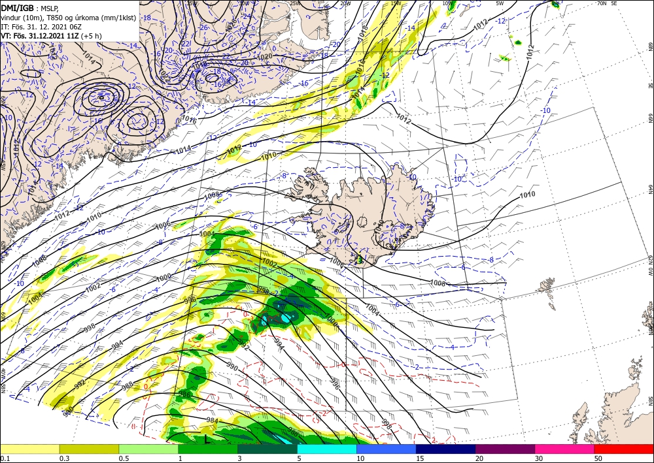Click the '5W' longitude label at top

(500, 3)
